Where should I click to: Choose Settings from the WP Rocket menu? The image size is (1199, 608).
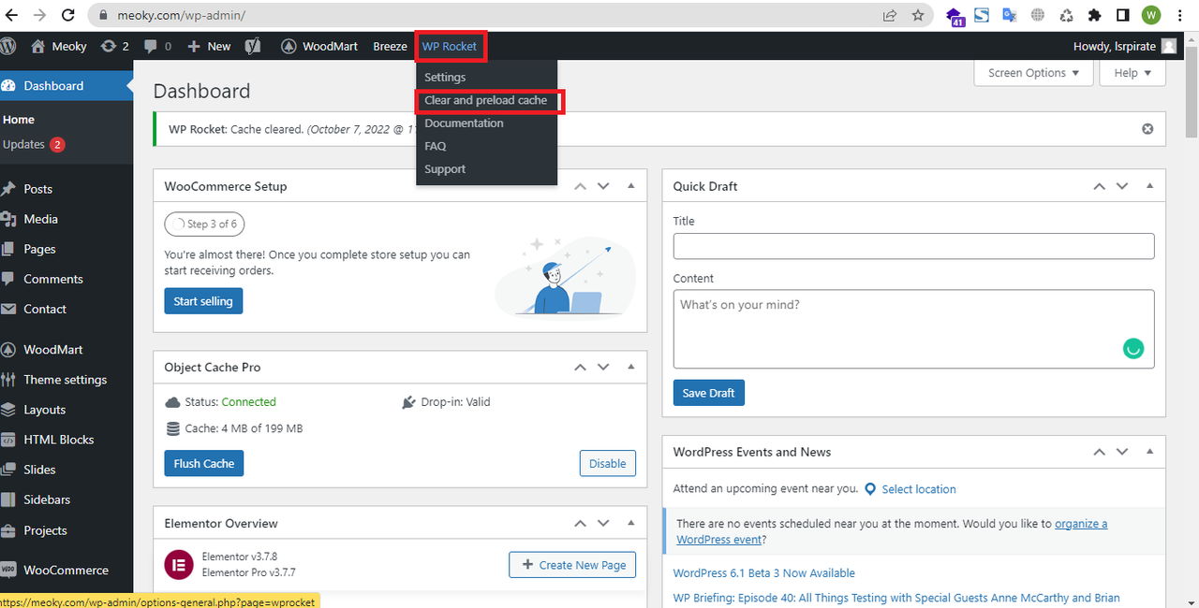[445, 78]
